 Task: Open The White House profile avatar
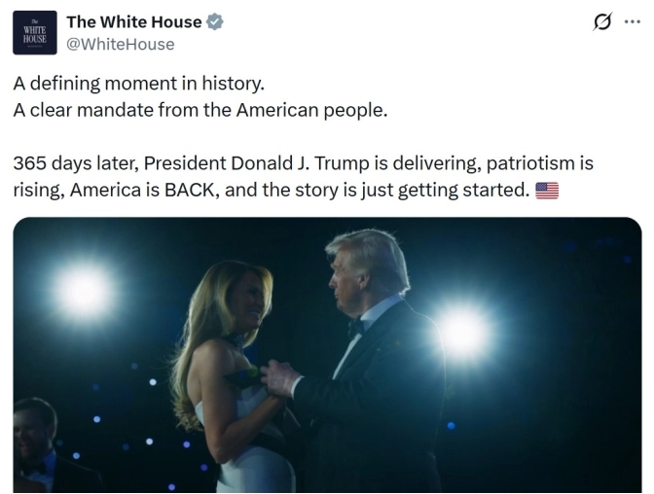pyautogui.click(x=34, y=32)
